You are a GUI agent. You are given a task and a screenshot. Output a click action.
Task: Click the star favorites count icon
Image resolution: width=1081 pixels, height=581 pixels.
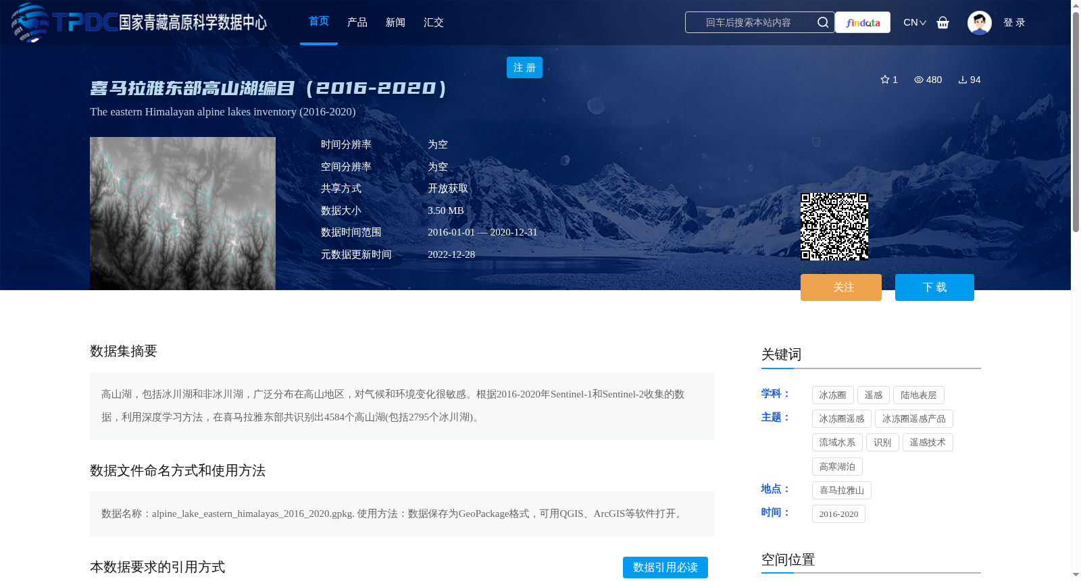click(885, 80)
